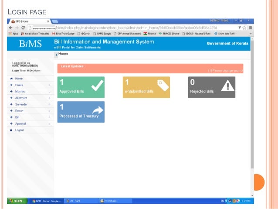Click warning icon on Rejected Bills tile
The image size is (278, 209).
[x=228, y=86]
